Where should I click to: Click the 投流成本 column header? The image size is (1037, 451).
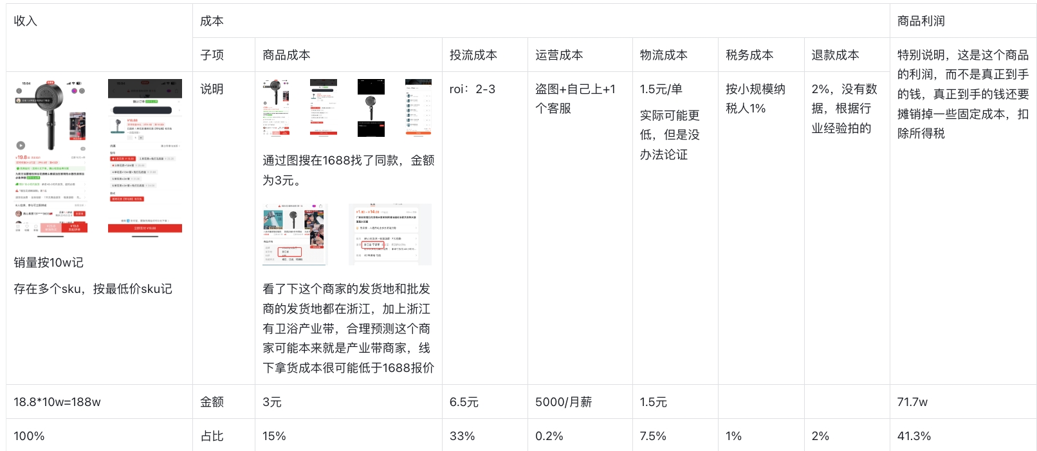pyautogui.click(x=473, y=55)
